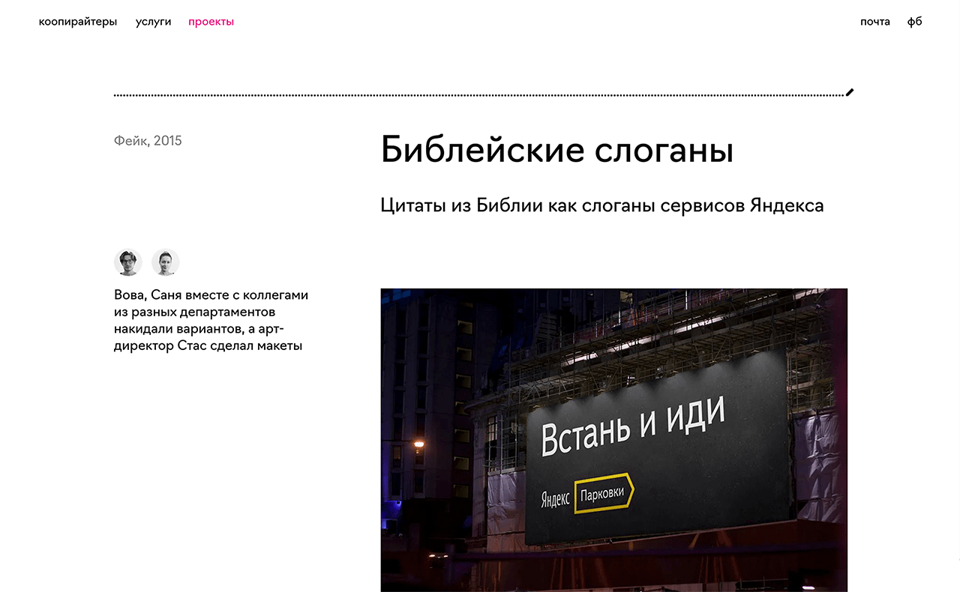
Task: Select the highlighted проекты menu item
Action: [211, 22]
